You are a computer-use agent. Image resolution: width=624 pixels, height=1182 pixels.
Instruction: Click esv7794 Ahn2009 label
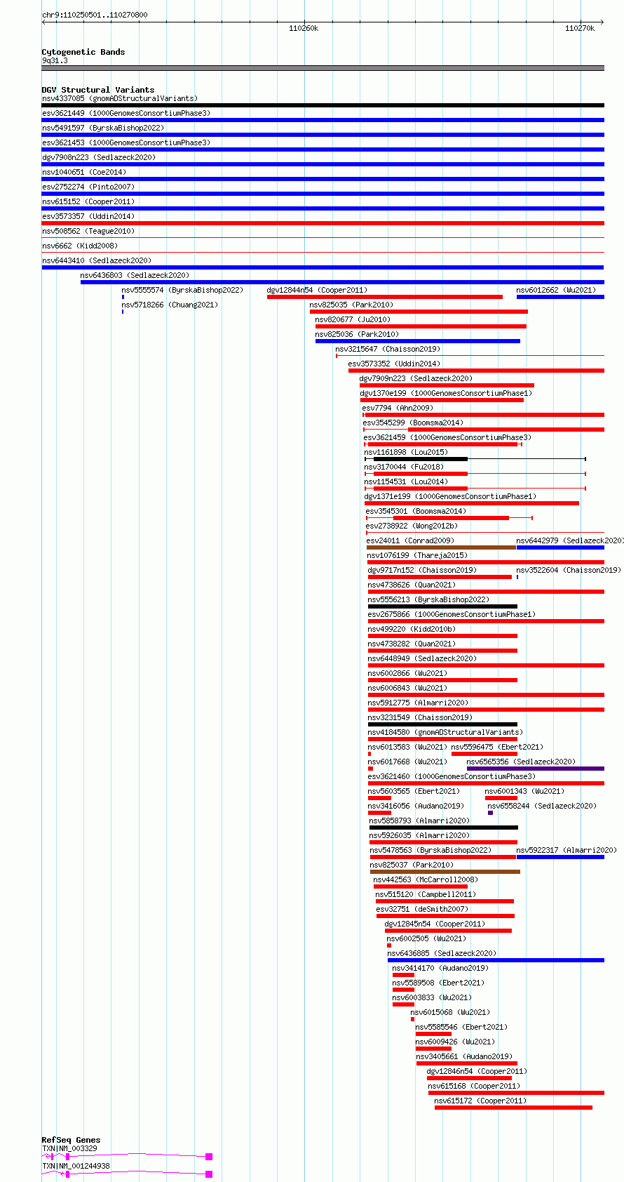pyautogui.click(x=398, y=408)
